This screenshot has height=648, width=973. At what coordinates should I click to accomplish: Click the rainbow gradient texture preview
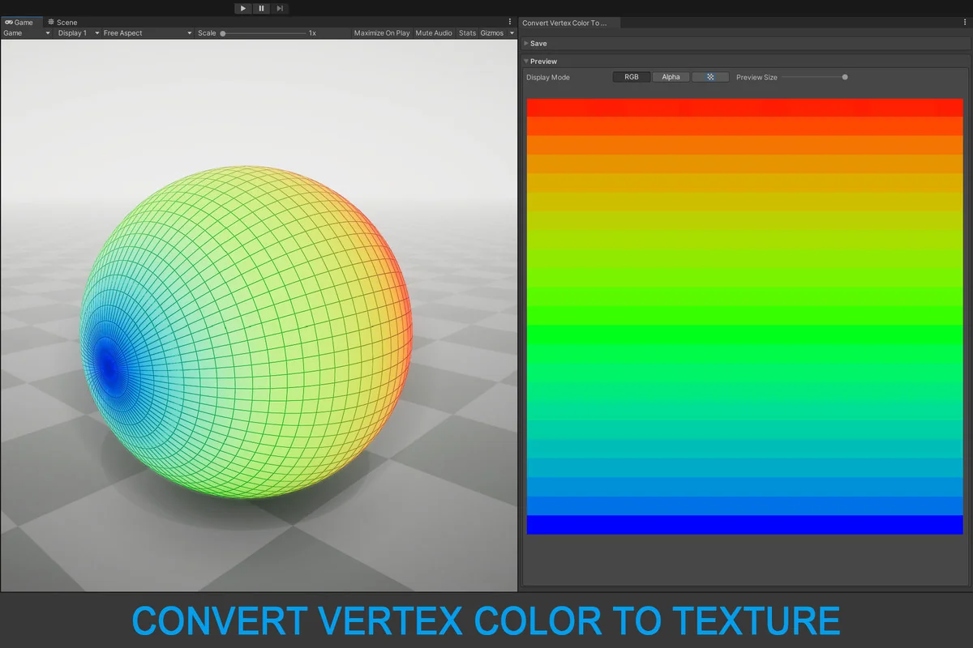coord(744,316)
